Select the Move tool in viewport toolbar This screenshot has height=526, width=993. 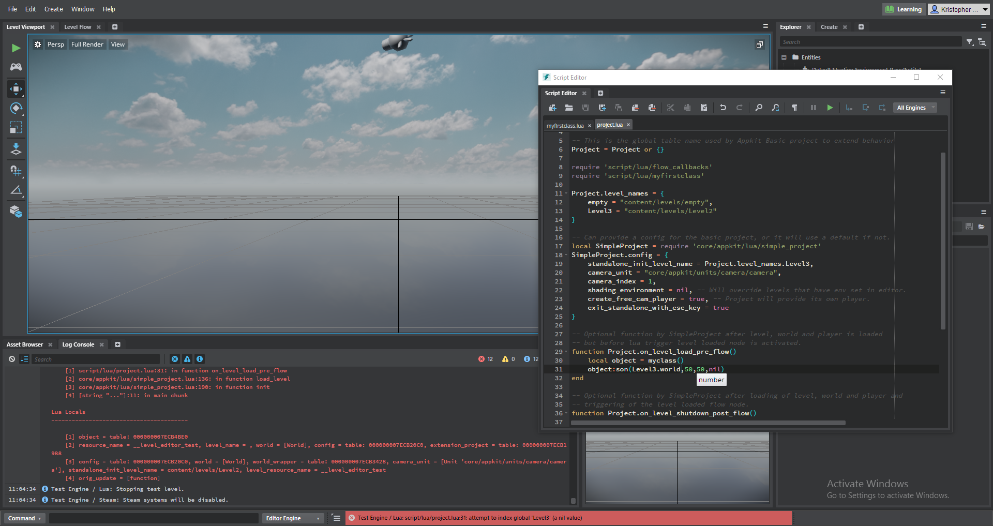(16, 88)
